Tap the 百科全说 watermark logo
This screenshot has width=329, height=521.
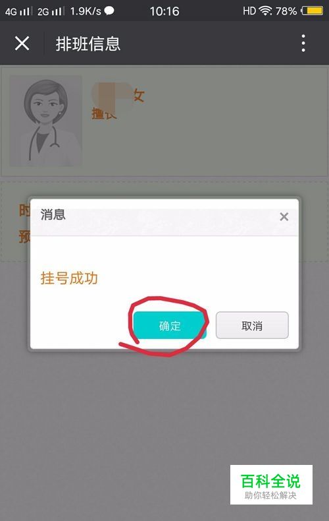pos(271,485)
